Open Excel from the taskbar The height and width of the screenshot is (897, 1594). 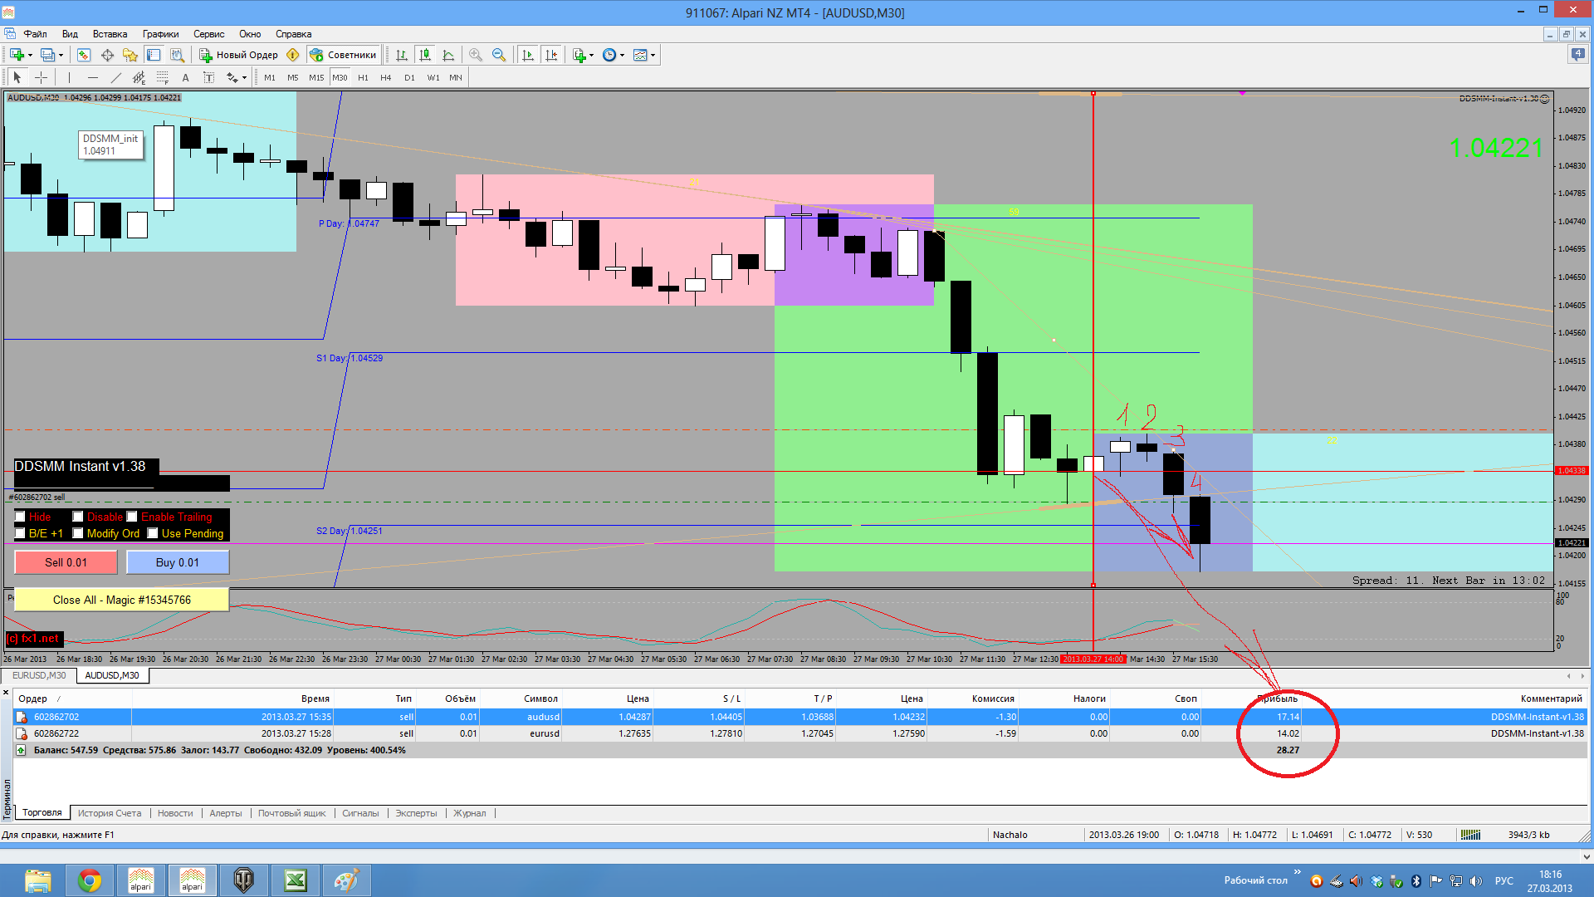296,880
